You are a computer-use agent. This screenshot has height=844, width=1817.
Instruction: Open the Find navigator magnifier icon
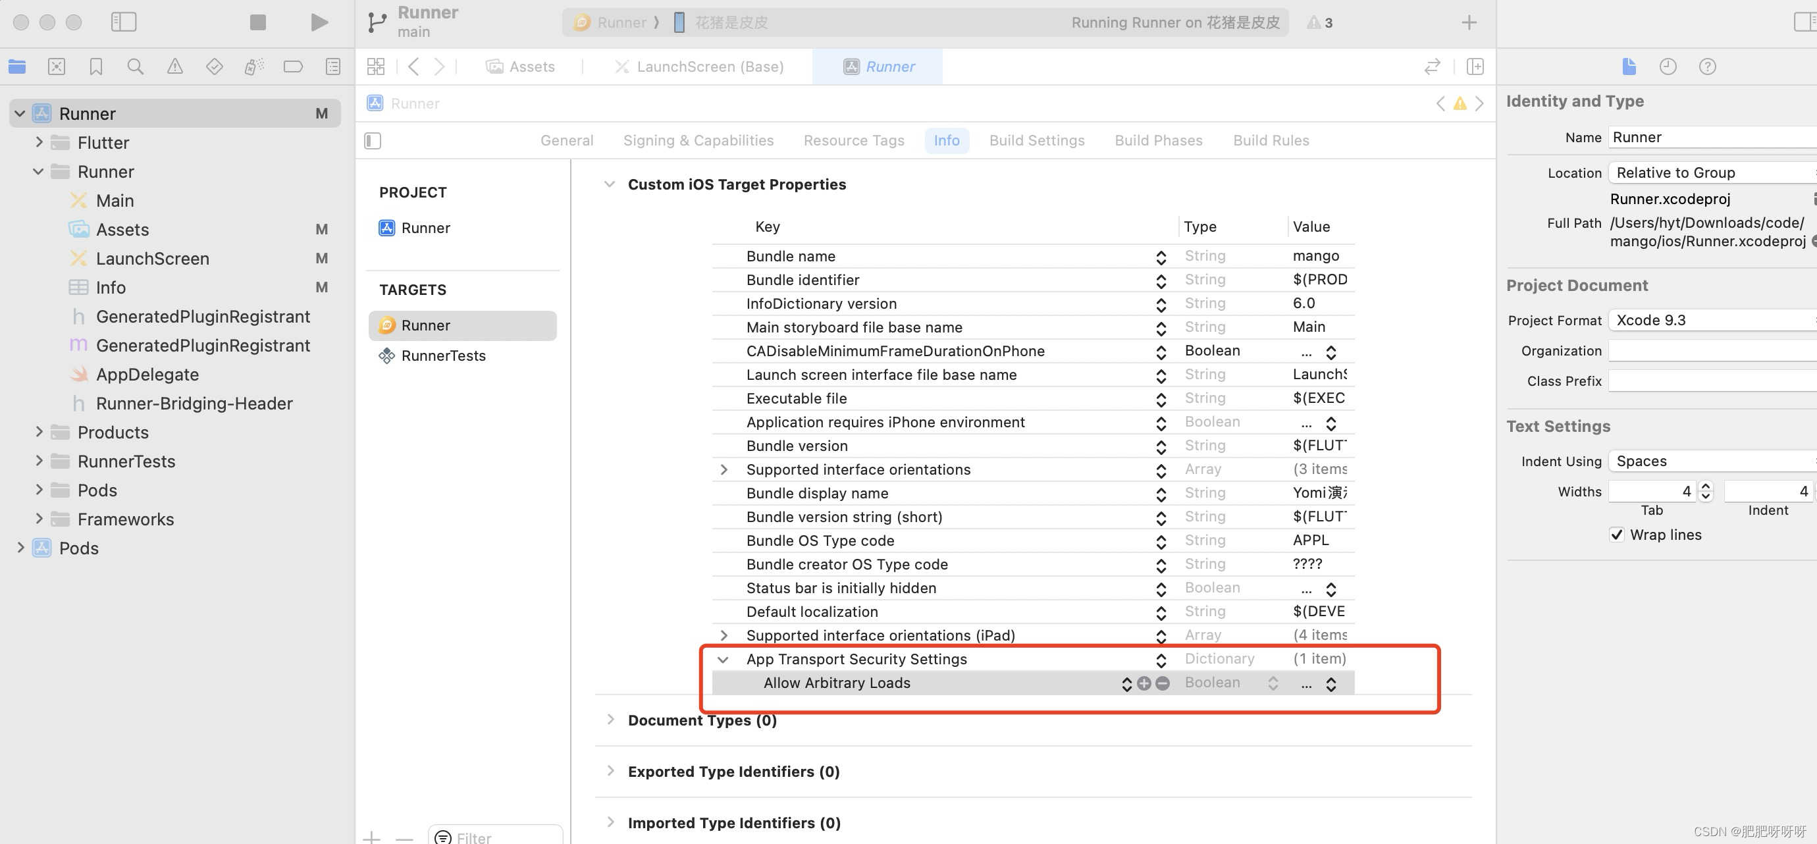(135, 67)
